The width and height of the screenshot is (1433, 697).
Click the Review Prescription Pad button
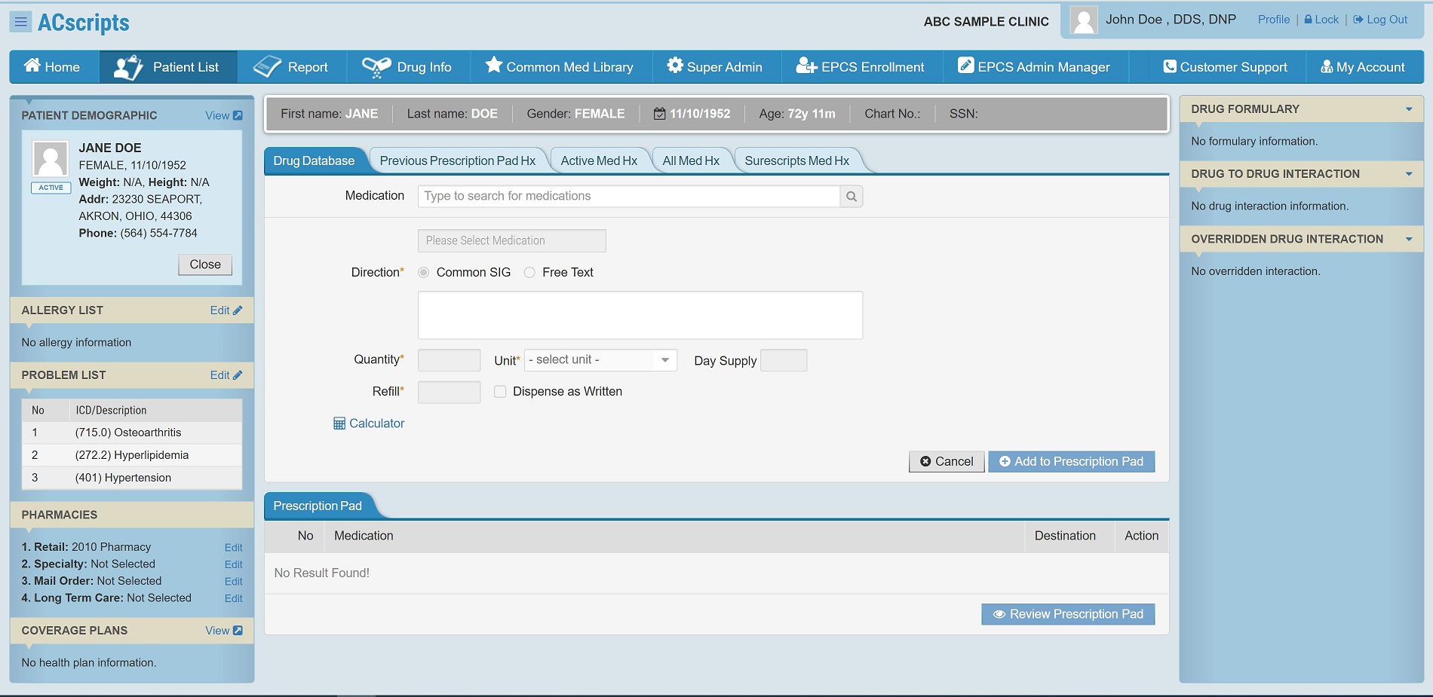click(1068, 614)
